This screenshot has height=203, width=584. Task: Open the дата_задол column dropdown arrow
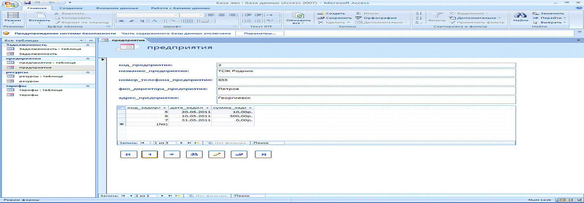click(207, 108)
